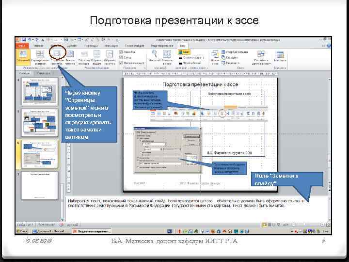349x262 pixels.
Task: Expand the Показать group dialog launcher
Action: (144, 68)
